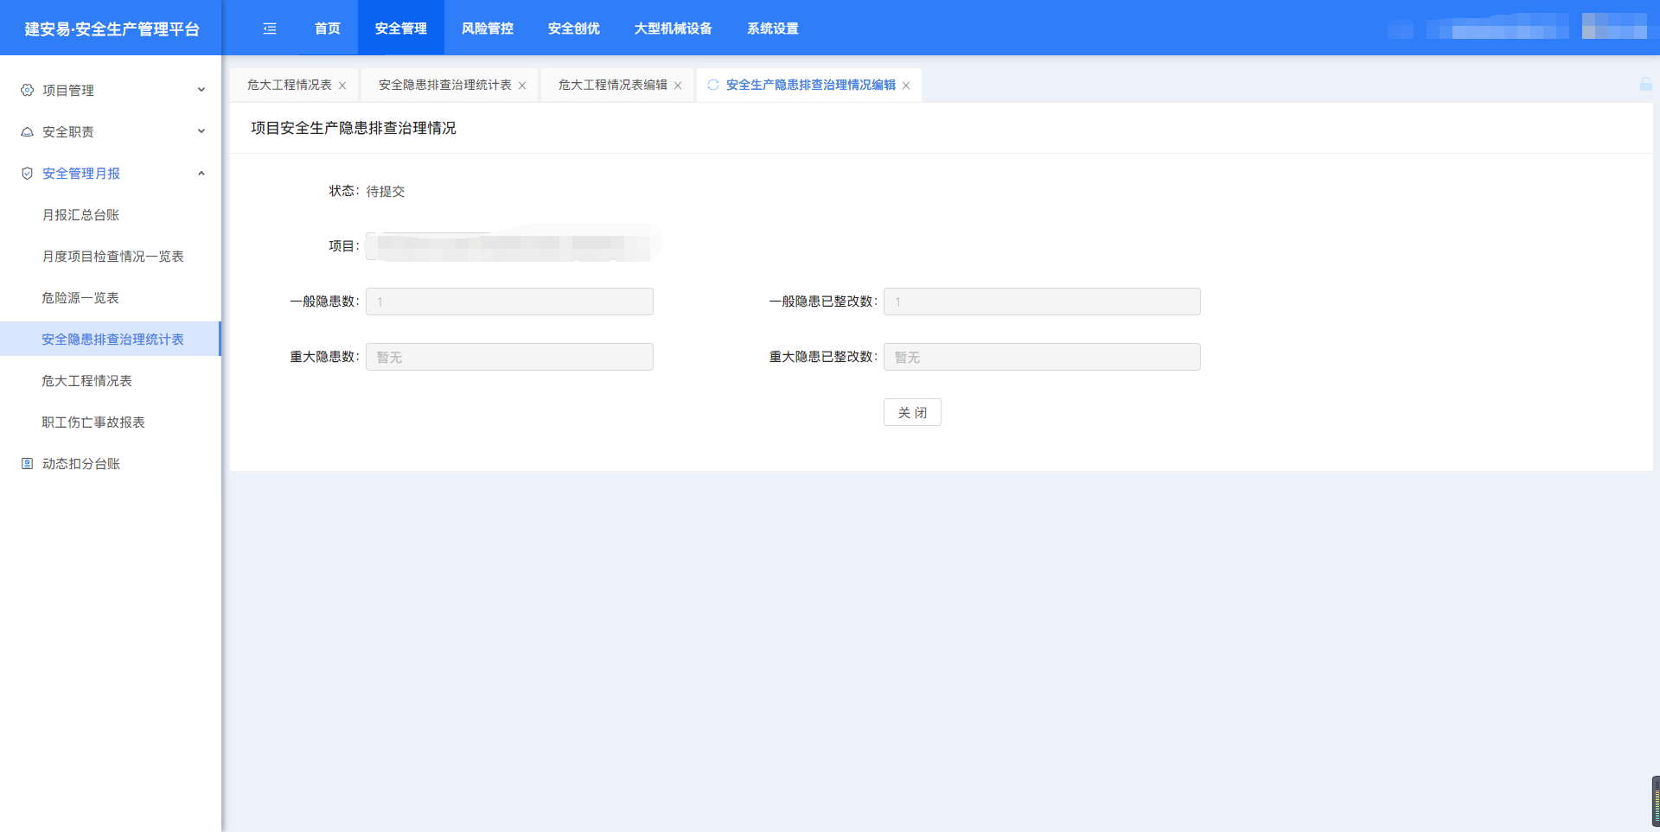
Task: Click the refresh icon on the active tab
Action: coord(713,85)
